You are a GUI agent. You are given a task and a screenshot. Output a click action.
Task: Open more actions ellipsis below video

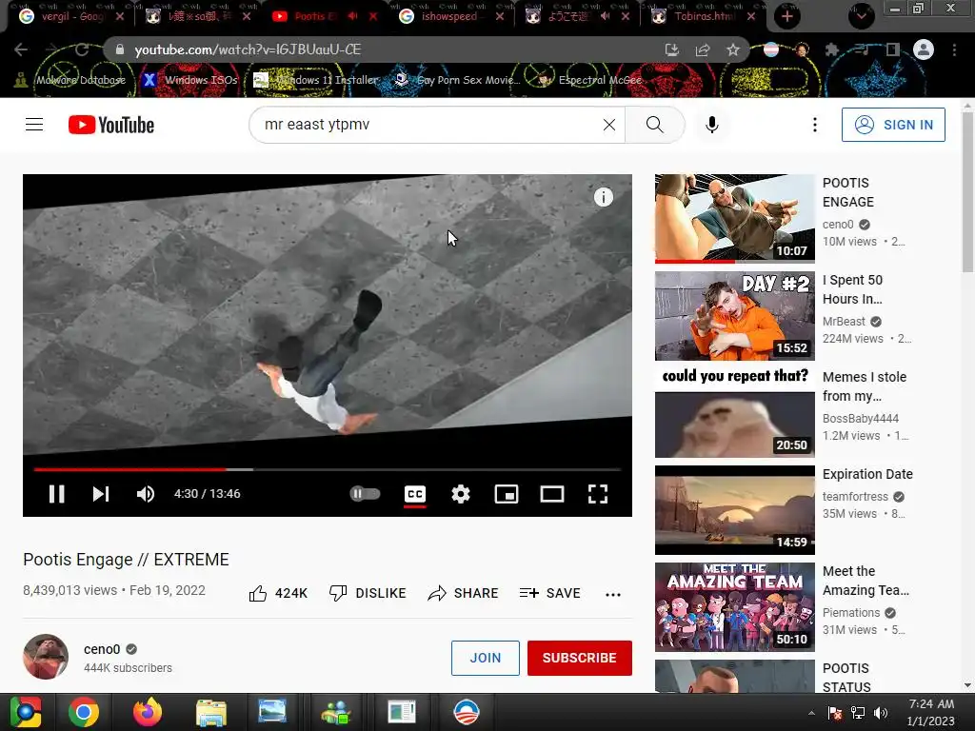(613, 594)
